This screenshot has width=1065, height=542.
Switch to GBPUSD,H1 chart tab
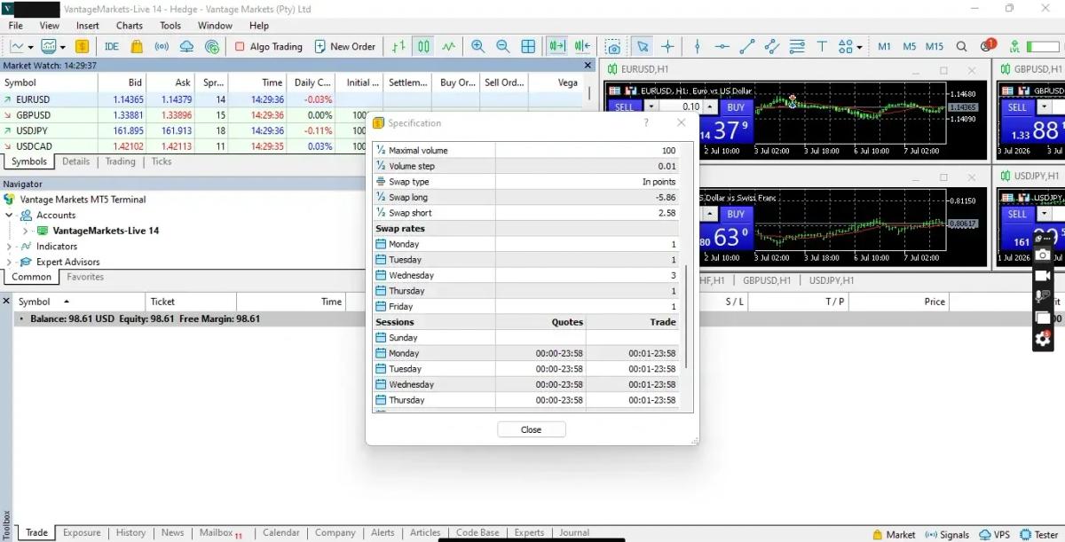766,280
